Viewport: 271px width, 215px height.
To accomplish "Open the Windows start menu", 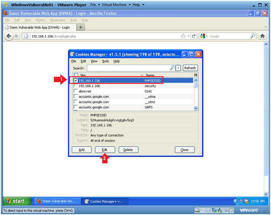I will pos(17,201).
